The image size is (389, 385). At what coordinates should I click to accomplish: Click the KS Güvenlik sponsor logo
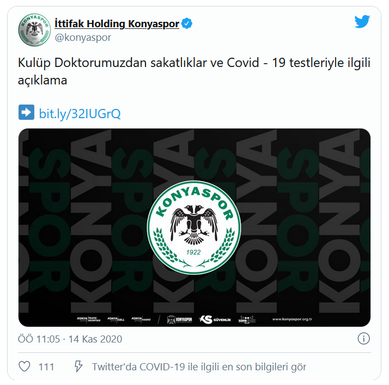tap(215, 319)
